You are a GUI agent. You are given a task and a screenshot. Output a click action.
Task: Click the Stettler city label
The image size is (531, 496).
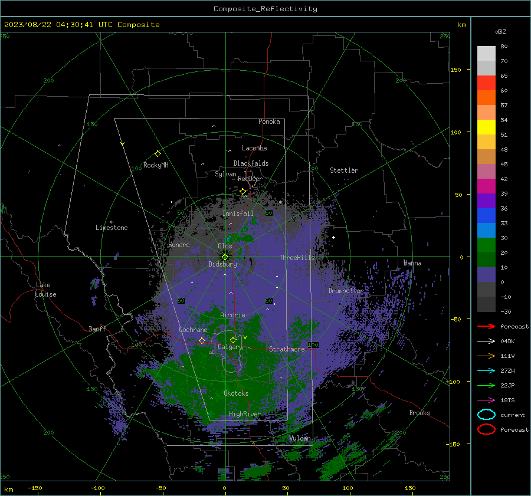[344, 170]
